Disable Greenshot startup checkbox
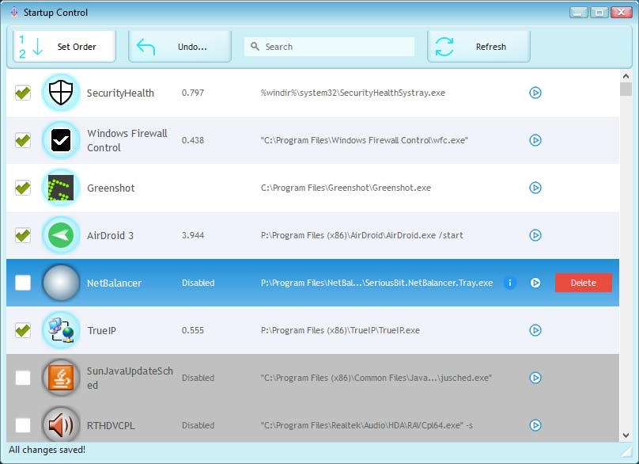Viewport: 639px width, 464px height. pos(23,188)
